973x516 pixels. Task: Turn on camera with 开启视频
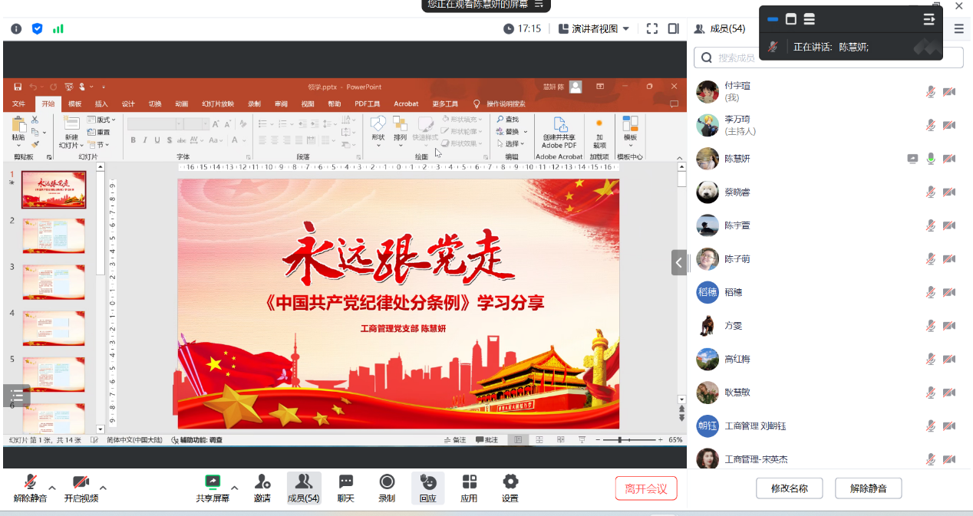(81, 488)
